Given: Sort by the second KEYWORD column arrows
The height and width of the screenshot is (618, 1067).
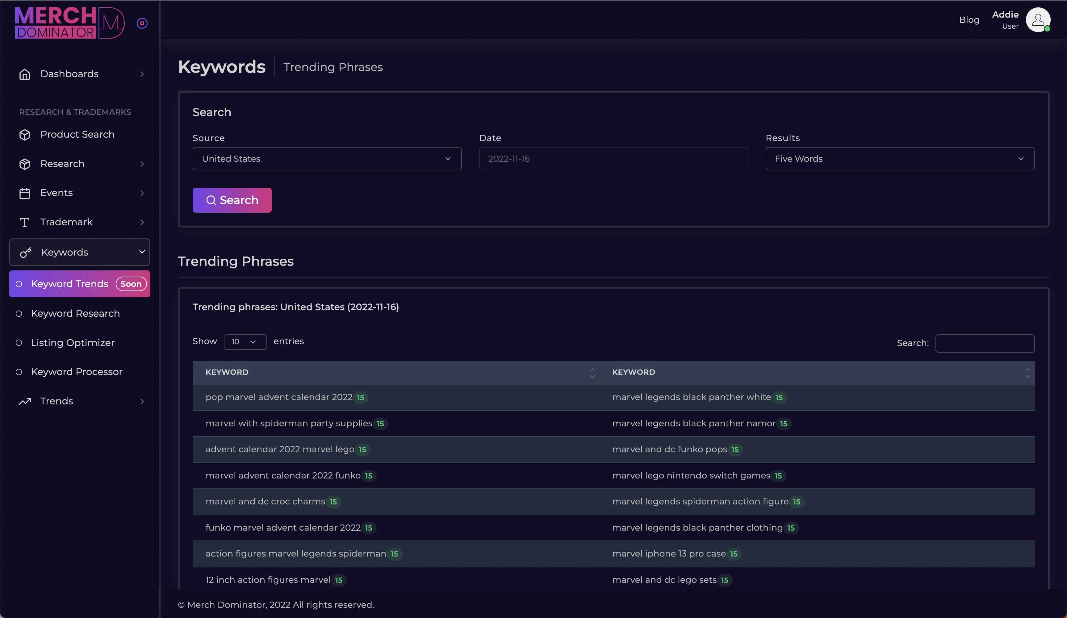Looking at the screenshot, I should [x=1027, y=373].
